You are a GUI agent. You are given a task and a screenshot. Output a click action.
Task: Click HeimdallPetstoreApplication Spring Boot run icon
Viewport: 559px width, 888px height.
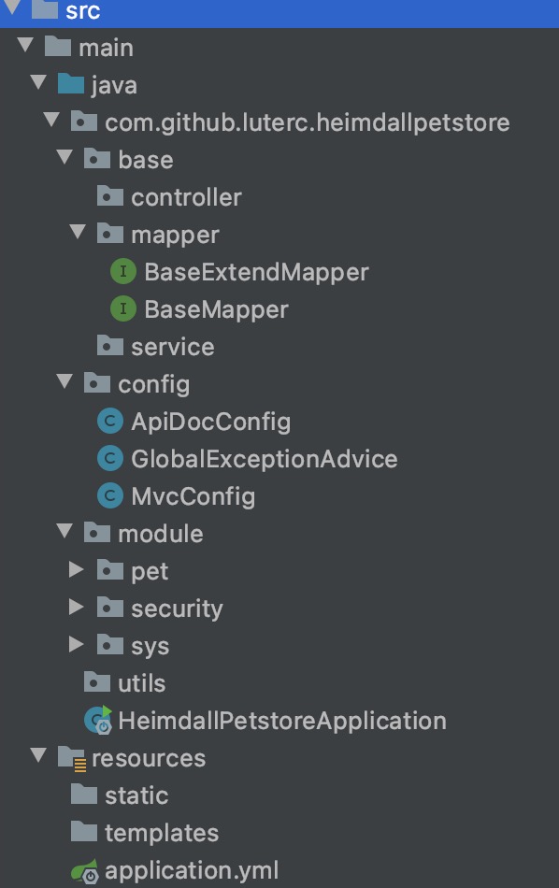click(98, 721)
